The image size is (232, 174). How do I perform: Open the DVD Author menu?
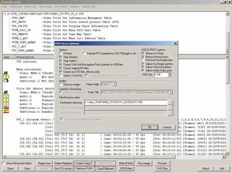click(61, 7)
